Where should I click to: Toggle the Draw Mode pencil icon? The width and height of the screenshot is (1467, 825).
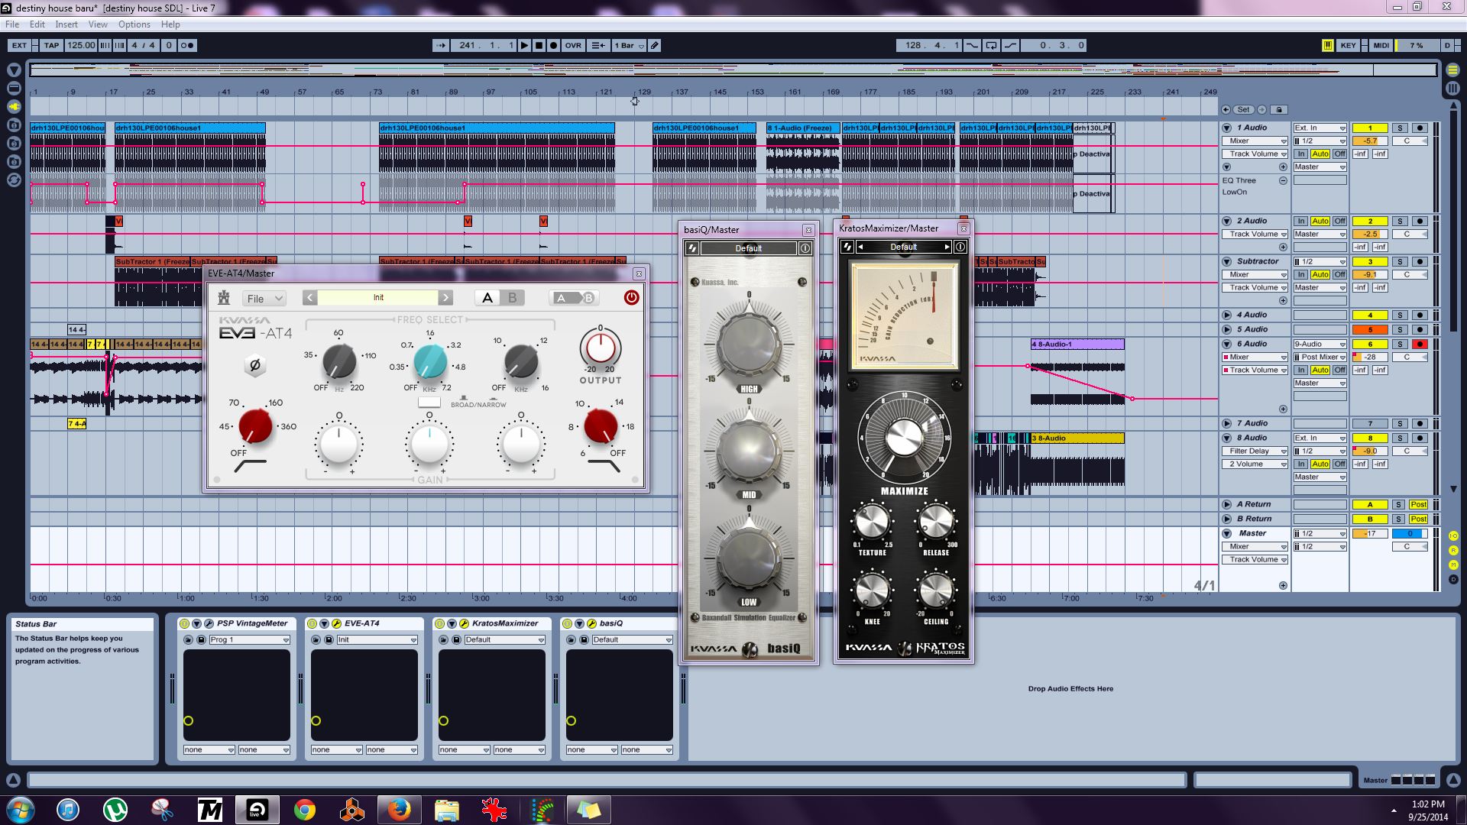[x=655, y=45]
